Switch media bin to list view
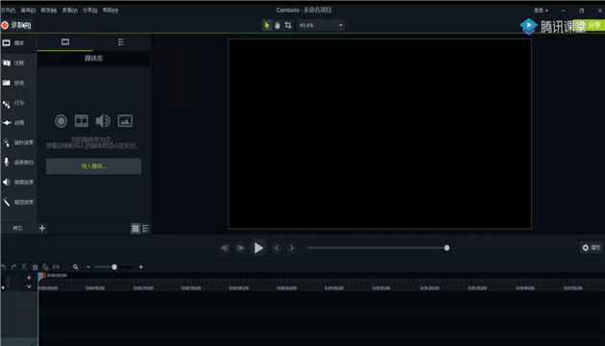 click(x=145, y=228)
